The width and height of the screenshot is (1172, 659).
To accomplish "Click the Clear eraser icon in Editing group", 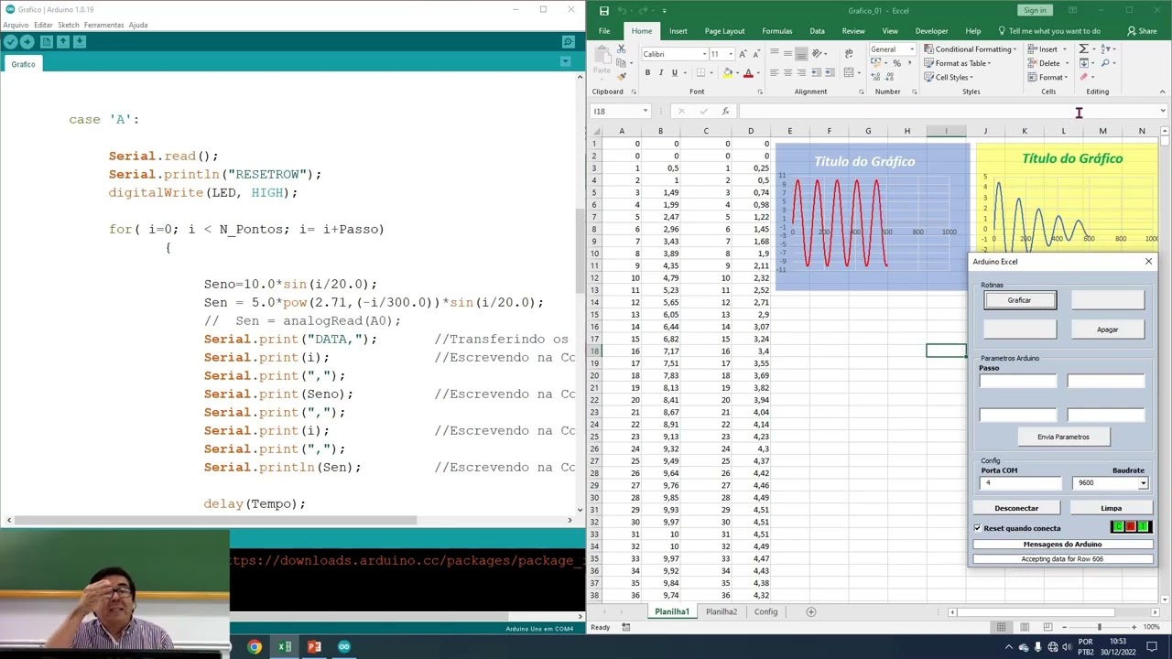I will pos(1083,77).
